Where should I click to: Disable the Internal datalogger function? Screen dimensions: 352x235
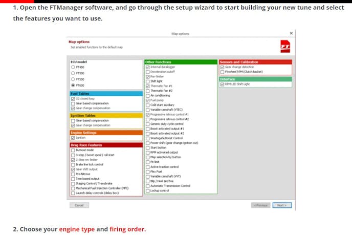[148, 67]
